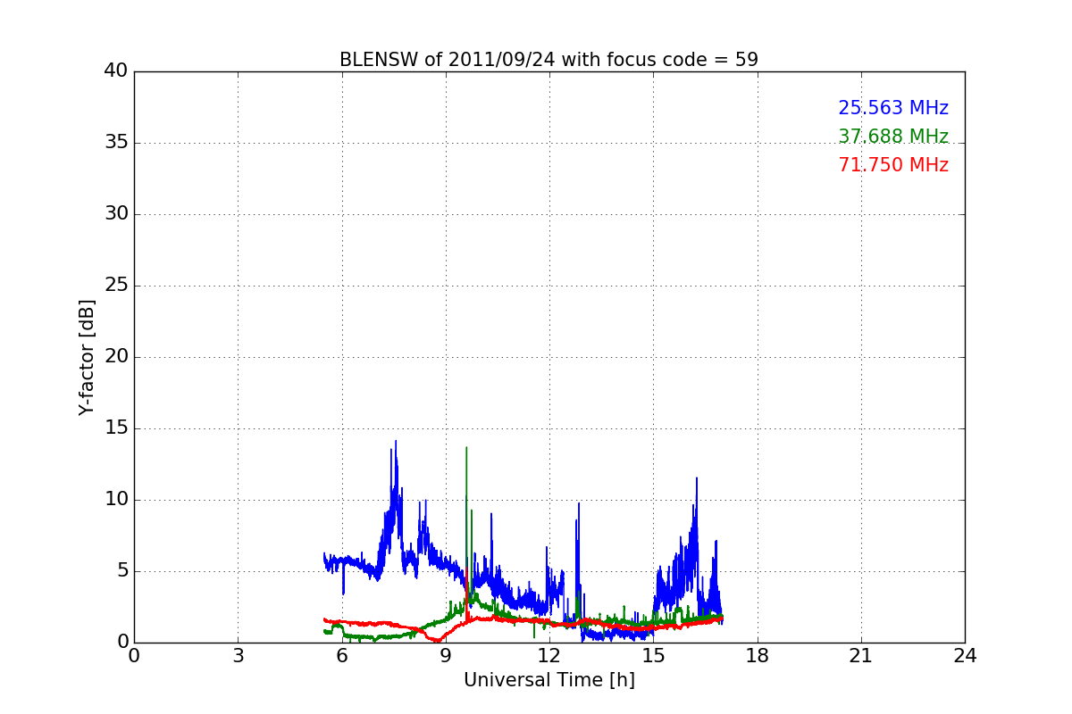Select the red 71.750 MHz legend label
1072x714 pixels.
893,165
